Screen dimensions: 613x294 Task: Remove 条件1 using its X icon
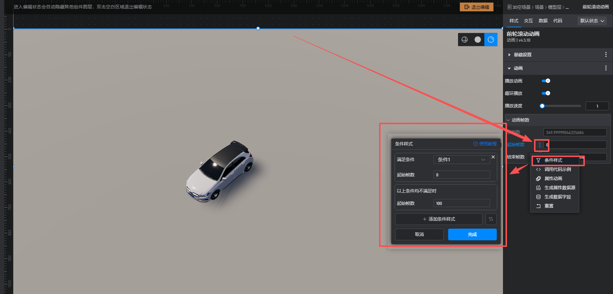pos(493,157)
